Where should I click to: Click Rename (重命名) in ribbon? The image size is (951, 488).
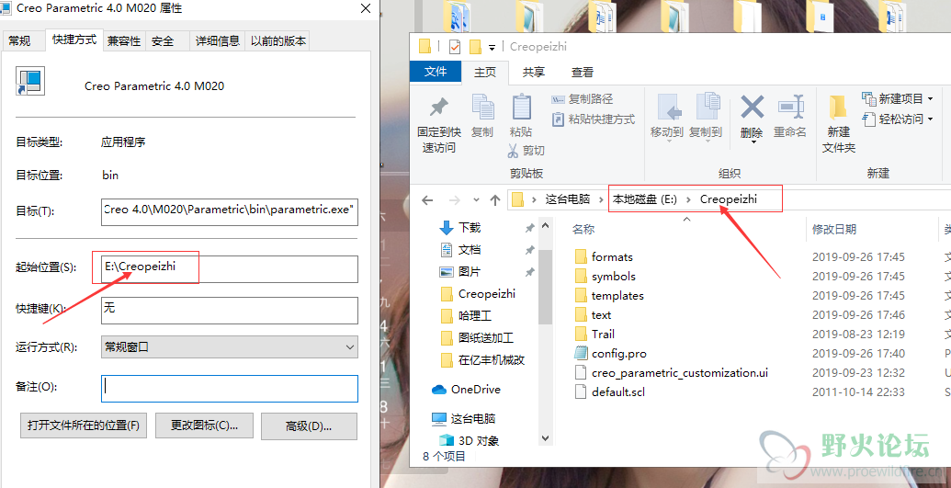[790, 117]
